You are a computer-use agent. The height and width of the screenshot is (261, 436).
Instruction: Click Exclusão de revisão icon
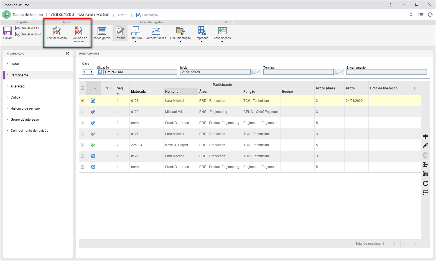(79, 31)
